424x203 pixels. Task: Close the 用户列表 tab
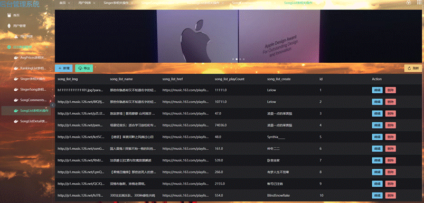(x=94, y=3)
